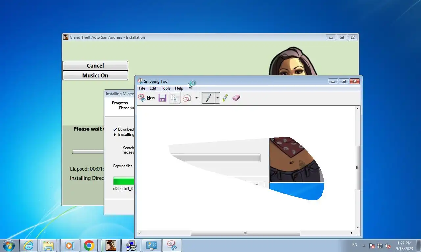421x252 pixels.
Task: Open the Tools menu in Snipping Tool
Action: (165, 88)
